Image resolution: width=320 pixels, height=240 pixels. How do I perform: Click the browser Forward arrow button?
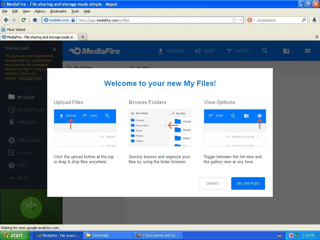(14, 20)
